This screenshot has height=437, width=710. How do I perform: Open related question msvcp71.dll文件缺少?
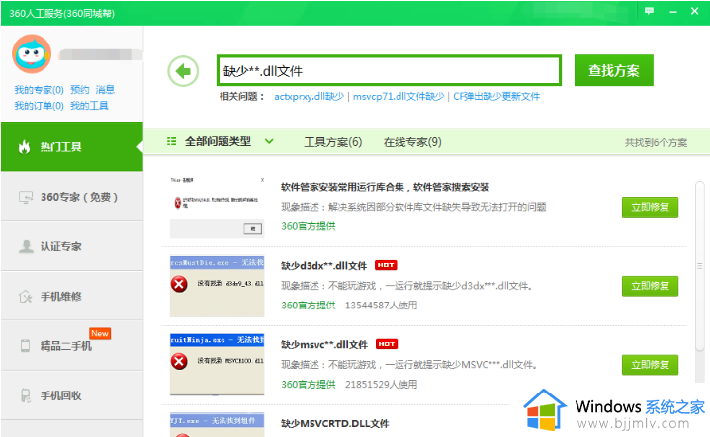(399, 97)
